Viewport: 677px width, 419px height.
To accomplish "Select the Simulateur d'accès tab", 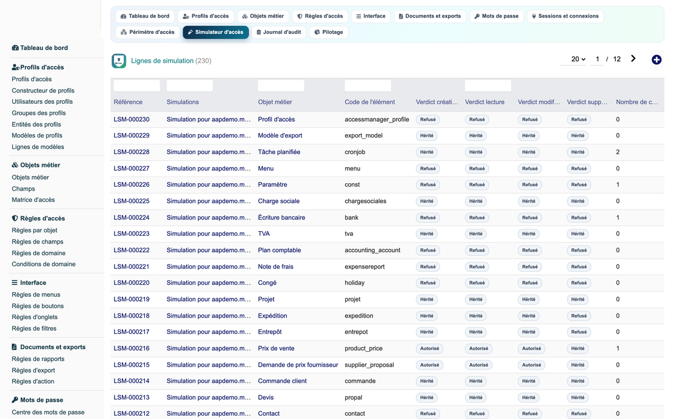I will tap(216, 32).
